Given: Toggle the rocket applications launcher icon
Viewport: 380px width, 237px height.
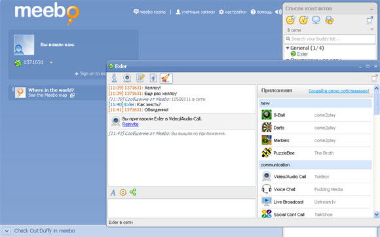Looking at the screenshot, I should (x=166, y=78).
